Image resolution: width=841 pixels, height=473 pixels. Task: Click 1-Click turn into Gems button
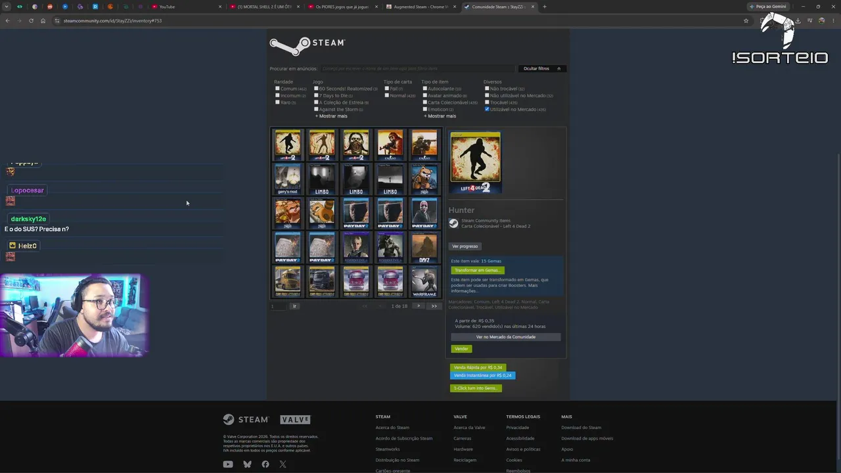coord(476,388)
